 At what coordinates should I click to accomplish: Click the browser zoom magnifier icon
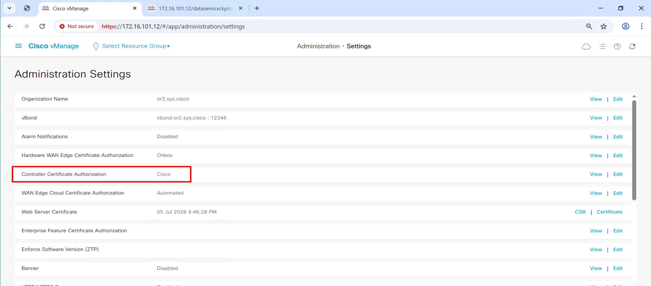[x=589, y=26]
